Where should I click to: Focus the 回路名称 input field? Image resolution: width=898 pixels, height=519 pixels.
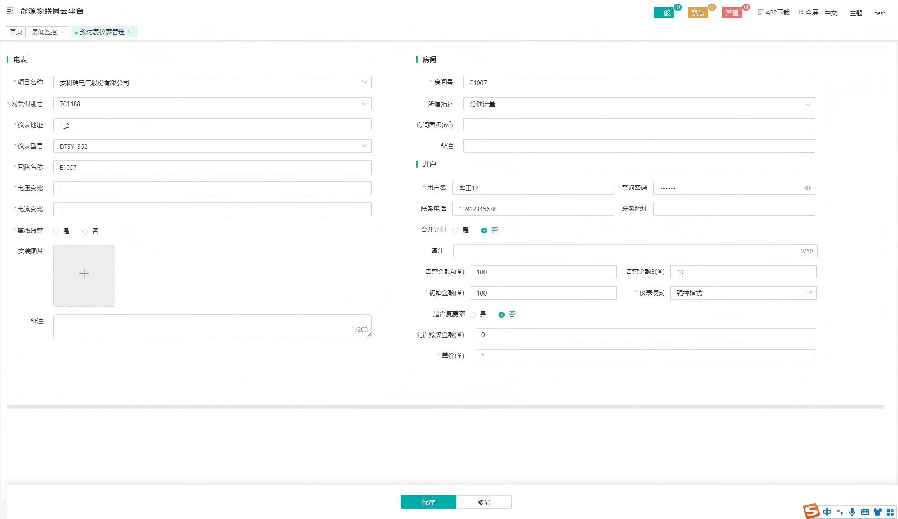pyautogui.click(x=213, y=167)
